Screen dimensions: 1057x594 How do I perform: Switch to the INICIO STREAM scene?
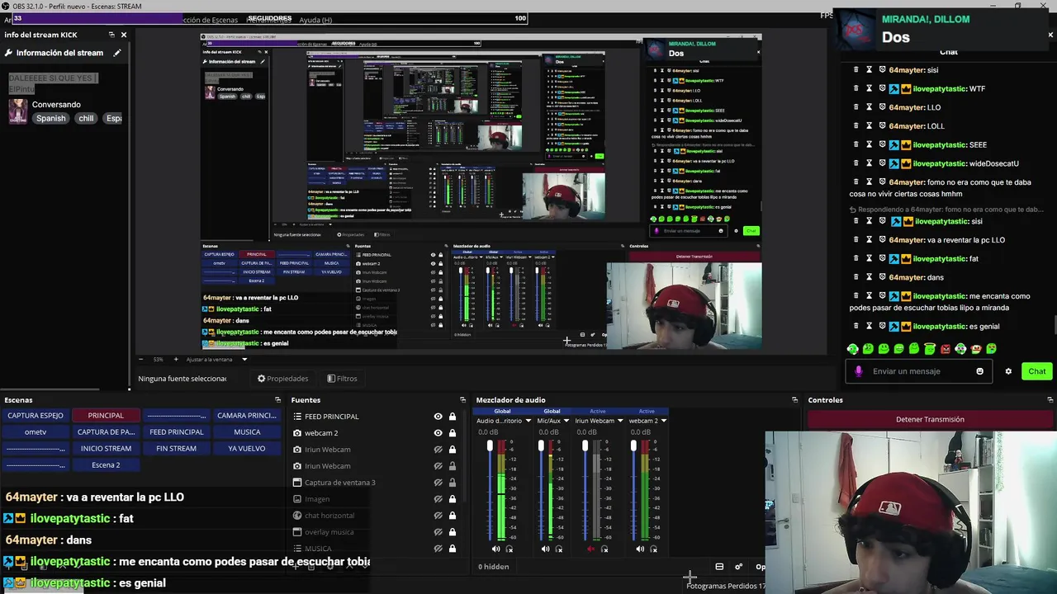[106, 449]
